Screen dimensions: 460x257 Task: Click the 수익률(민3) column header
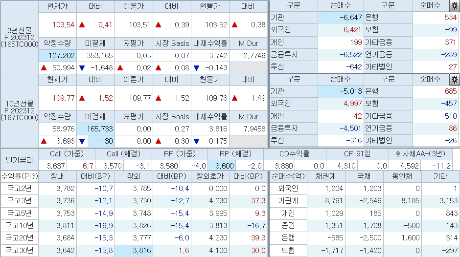(x=19, y=176)
